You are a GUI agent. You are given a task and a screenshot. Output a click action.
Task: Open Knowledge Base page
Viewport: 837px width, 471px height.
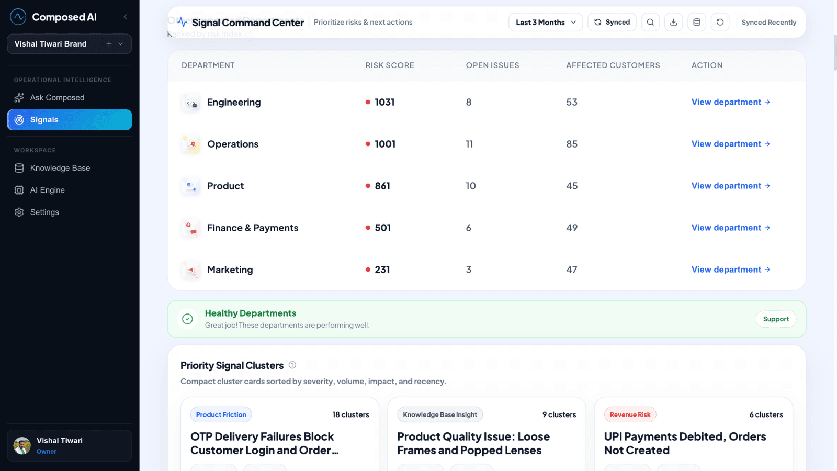point(69,168)
